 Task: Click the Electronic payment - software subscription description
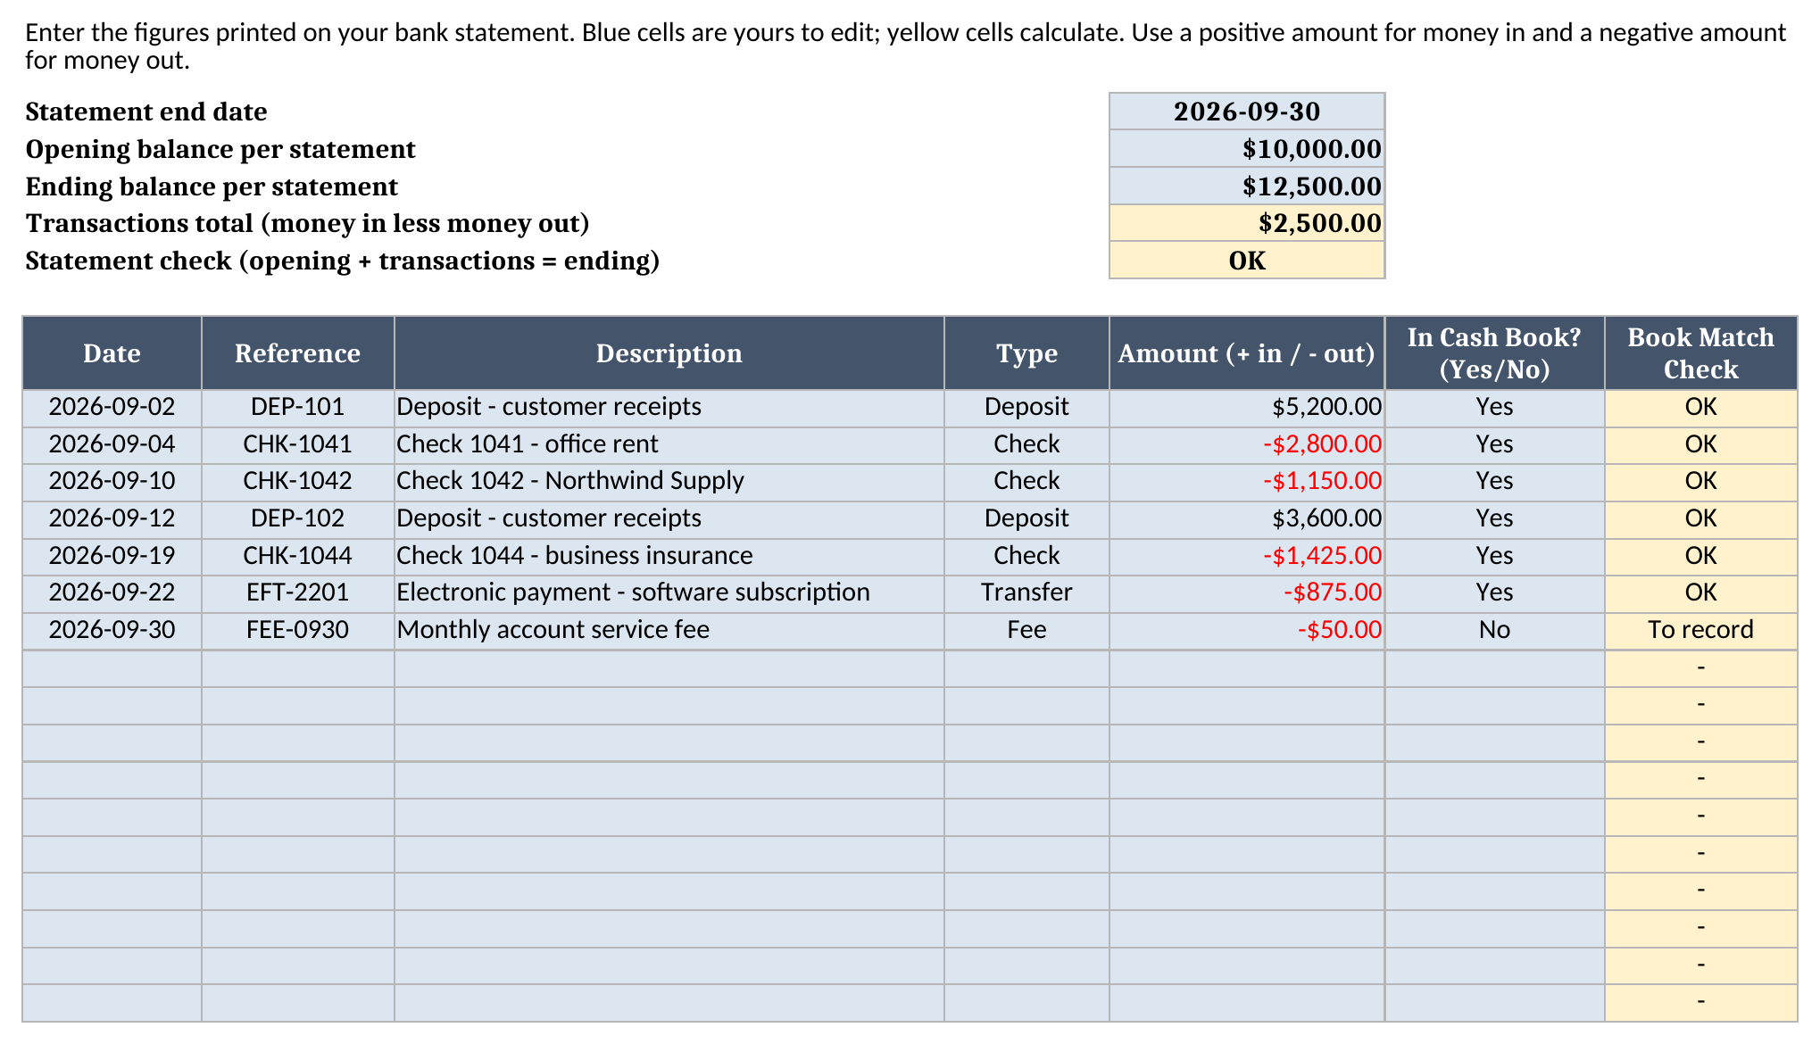tap(669, 592)
